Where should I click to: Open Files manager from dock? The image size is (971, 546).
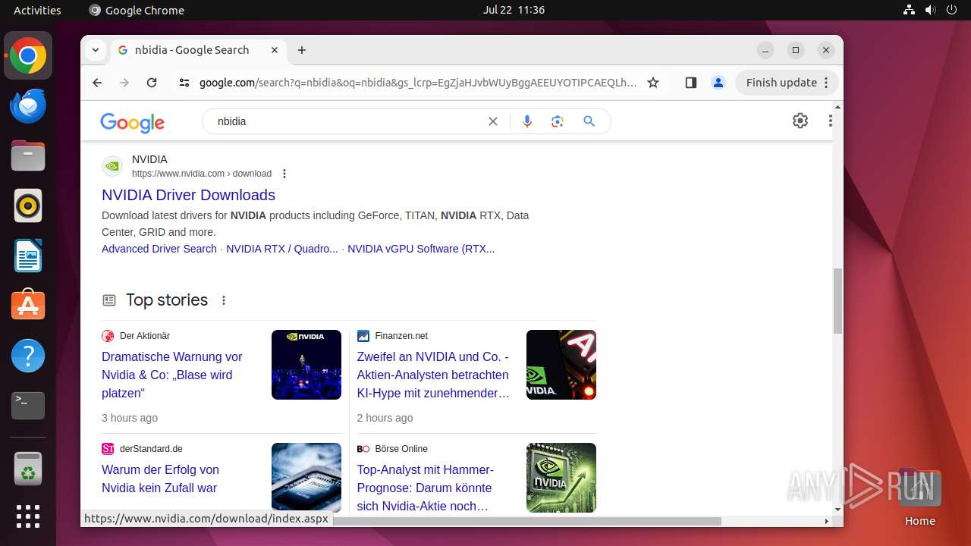(x=28, y=156)
